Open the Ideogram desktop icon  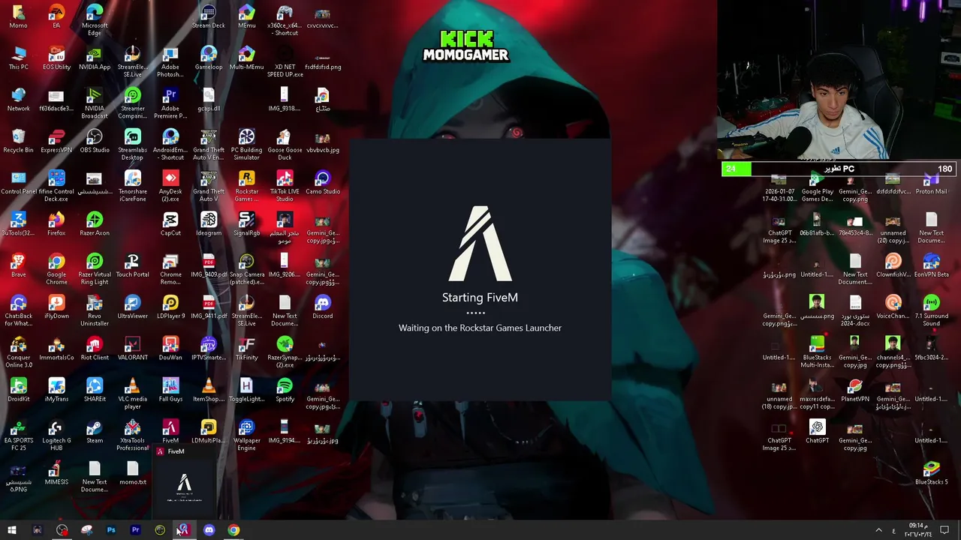[x=208, y=224]
